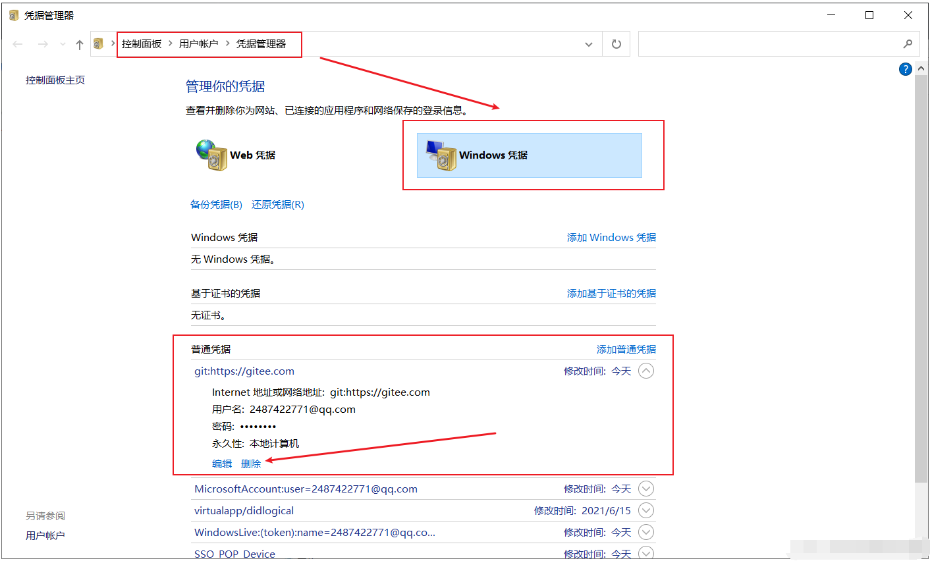Collapse the git:https://gitee.com credential entry
The width and height of the screenshot is (930, 561).
646,371
